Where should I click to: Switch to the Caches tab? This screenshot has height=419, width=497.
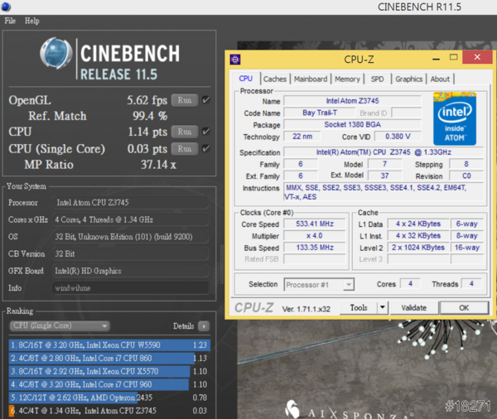point(275,79)
